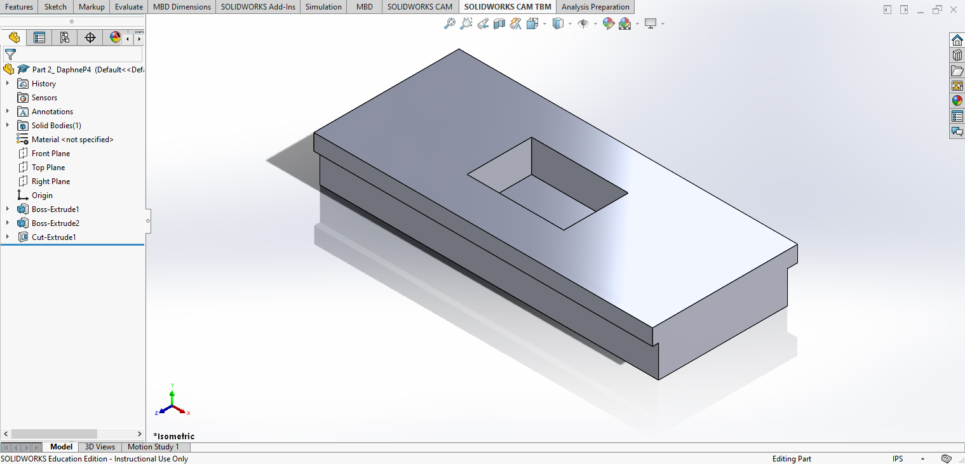
Task: Expand the Annotations folder
Action: coord(8,111)
